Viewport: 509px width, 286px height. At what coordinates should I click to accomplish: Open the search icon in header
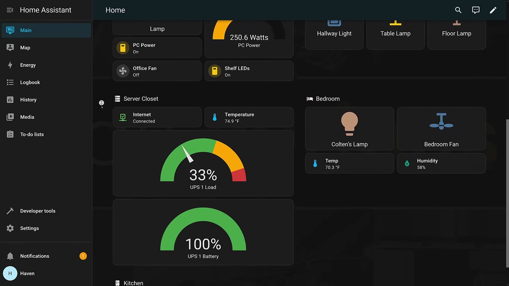point(458,10)
